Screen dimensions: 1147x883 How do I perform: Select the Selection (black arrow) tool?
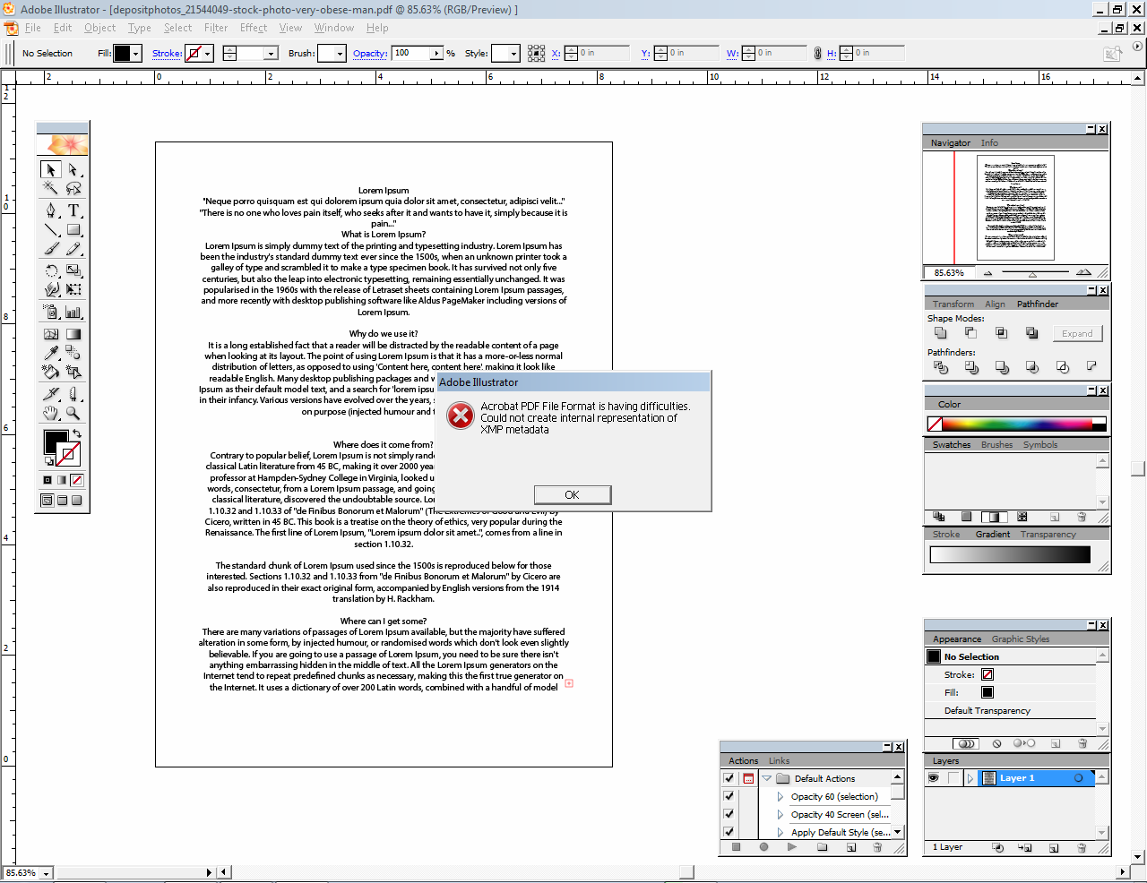(x=51, y=169)
